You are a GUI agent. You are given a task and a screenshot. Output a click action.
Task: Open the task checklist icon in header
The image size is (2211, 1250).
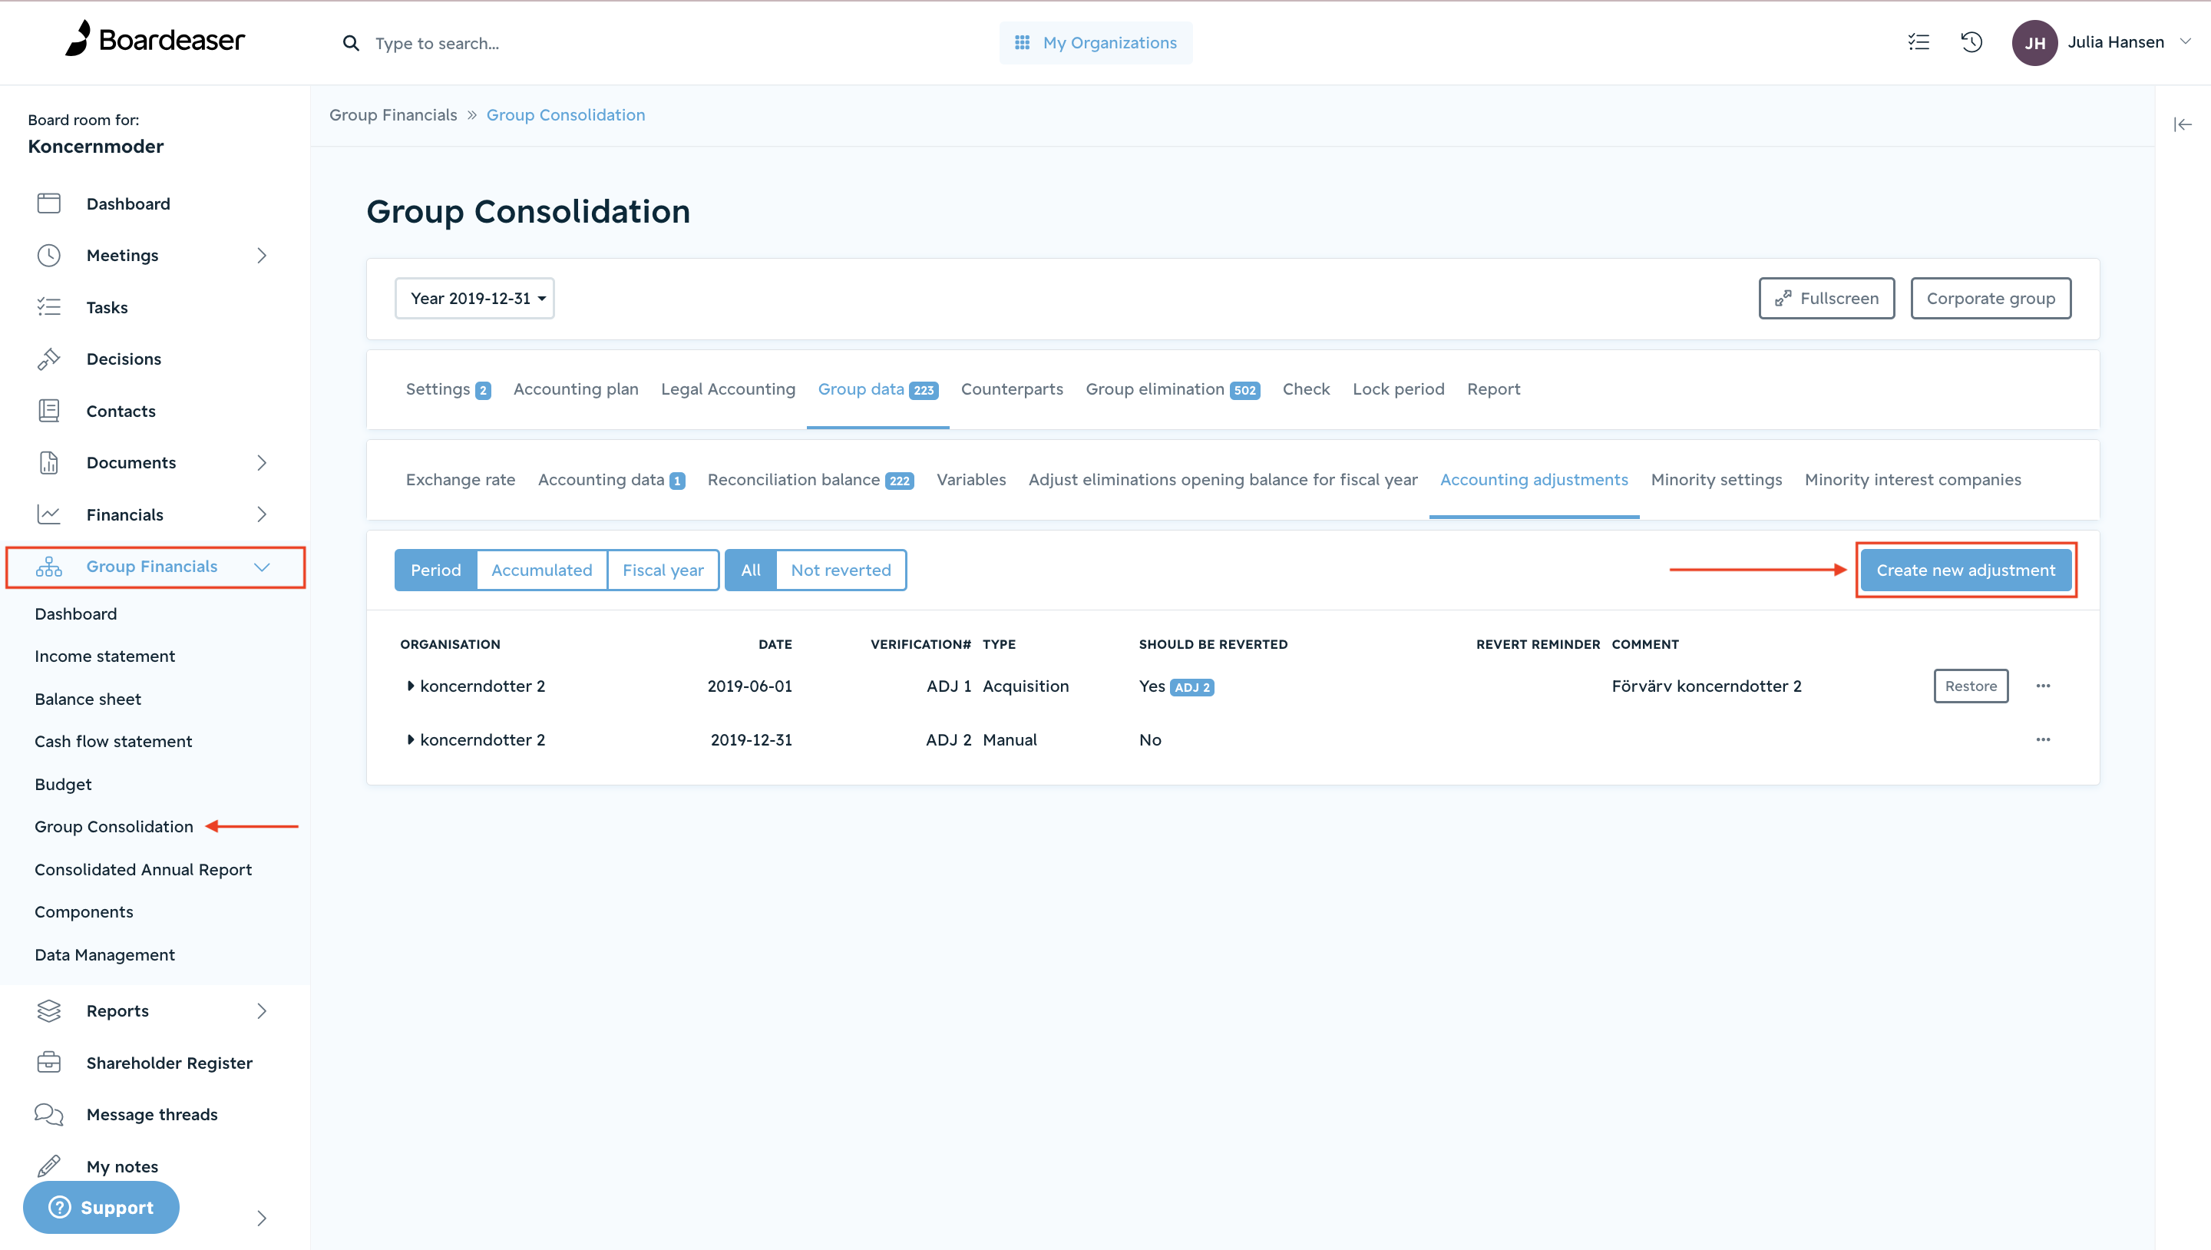point(1919,42)
